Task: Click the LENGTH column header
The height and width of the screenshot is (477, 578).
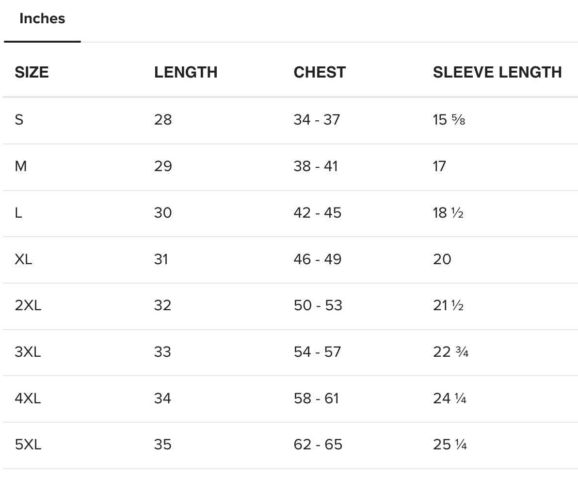Action: click(x=186, y=72)
